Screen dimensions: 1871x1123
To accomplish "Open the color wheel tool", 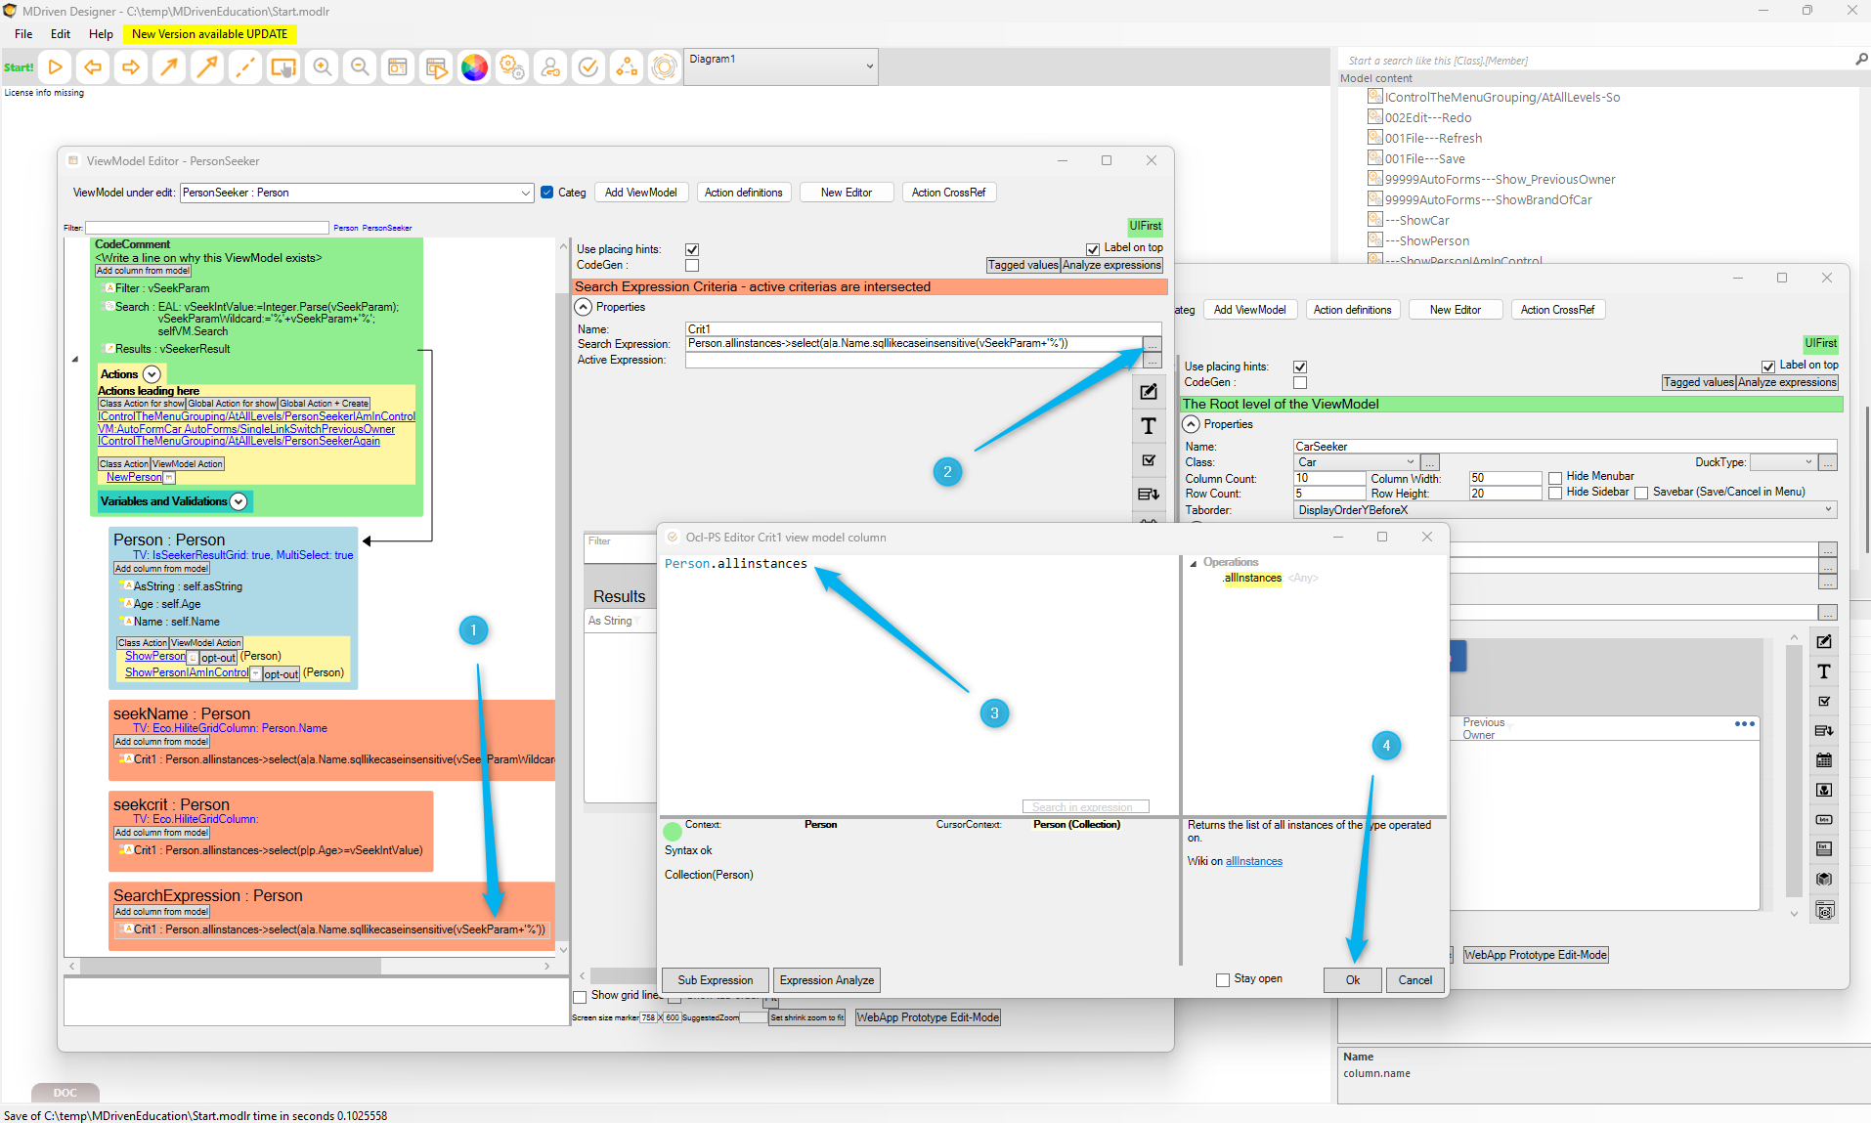I will tap(474, 67).
